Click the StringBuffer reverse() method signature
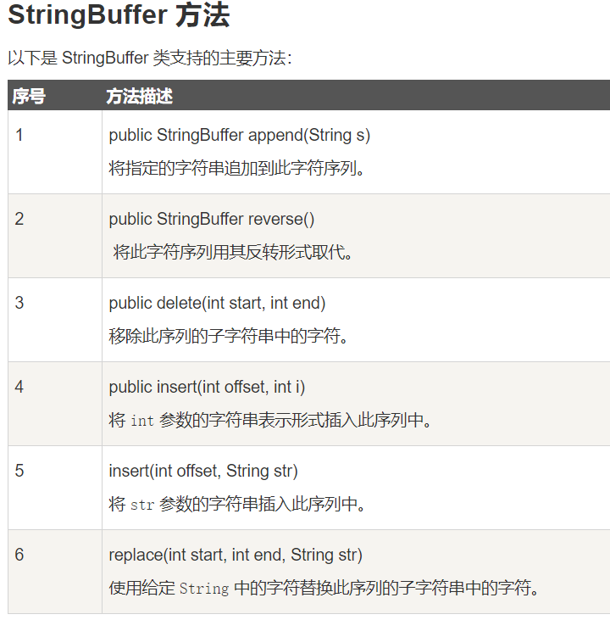Image resolution: width=610 pixels, height=620 pixels. (x=212, y=219)
